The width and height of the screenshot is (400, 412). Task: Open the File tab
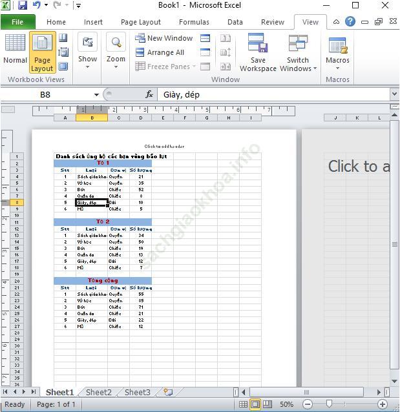pos(17,22)
